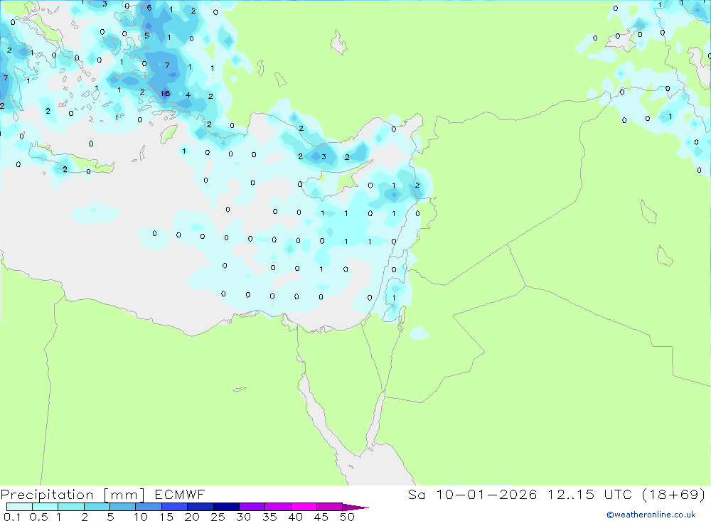Pick the 5–10 mm blue legend swatch
This screenshot has height=521, width=711.
point(123,507)
